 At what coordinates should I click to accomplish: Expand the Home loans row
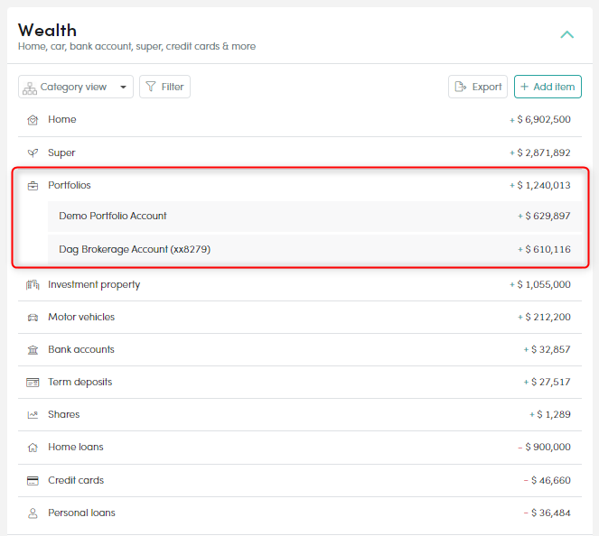coord(300,447)
